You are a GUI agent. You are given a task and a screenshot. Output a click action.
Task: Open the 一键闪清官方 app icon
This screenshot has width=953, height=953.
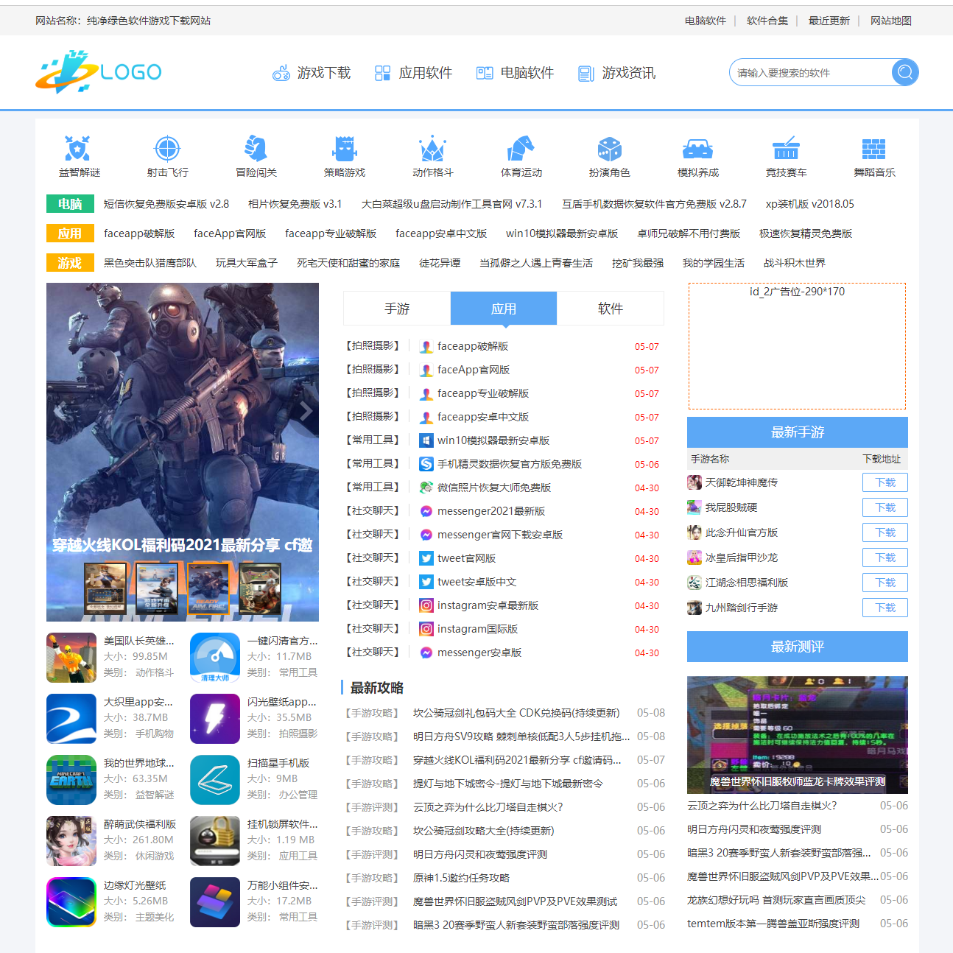tap(215, 658)
